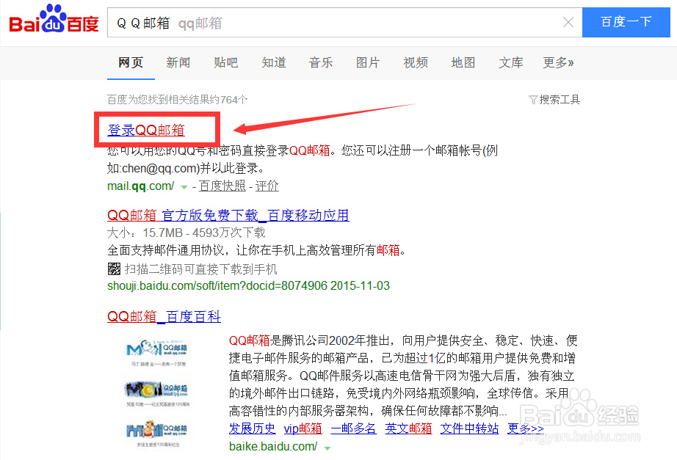
Task: Click the baike.baidu.com/ URL
Action: click(x=273, y=446)
